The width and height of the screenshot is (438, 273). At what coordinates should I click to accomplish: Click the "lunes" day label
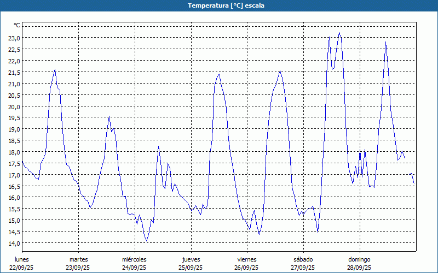[x=22, y=259]
